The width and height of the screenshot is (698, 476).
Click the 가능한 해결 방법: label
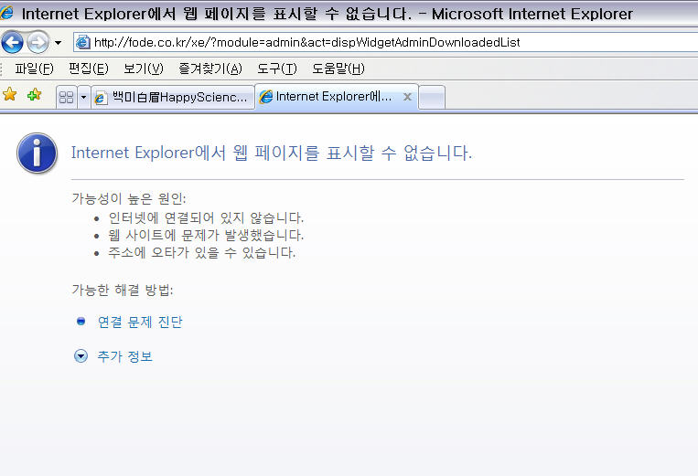(123, 290)
